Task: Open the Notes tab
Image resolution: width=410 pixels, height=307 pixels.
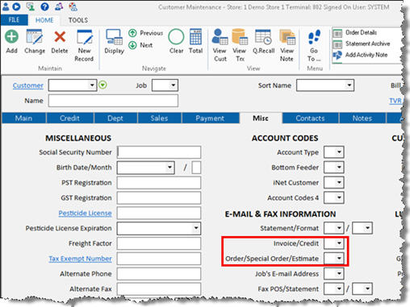Action: click(362, 118)
